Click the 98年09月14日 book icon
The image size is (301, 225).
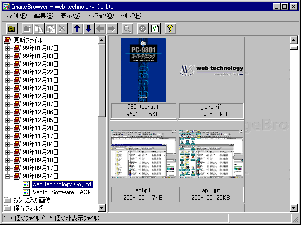coord(17,176)
